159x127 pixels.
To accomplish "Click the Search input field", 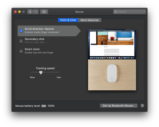I will click(129, 12).
